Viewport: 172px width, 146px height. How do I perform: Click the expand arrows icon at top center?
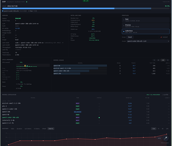[x=87, y=1]
